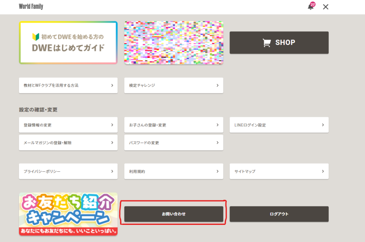Open the プライバシーポリシー link
The width and height of the screenshot is (365, 242).
click(68, 171)
